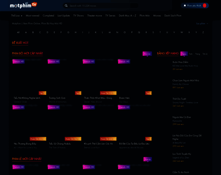Open Theater movie menu item

[95, 16]
